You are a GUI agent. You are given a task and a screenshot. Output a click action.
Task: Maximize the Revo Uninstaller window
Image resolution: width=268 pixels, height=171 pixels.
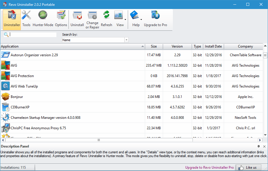pos(248,4)
